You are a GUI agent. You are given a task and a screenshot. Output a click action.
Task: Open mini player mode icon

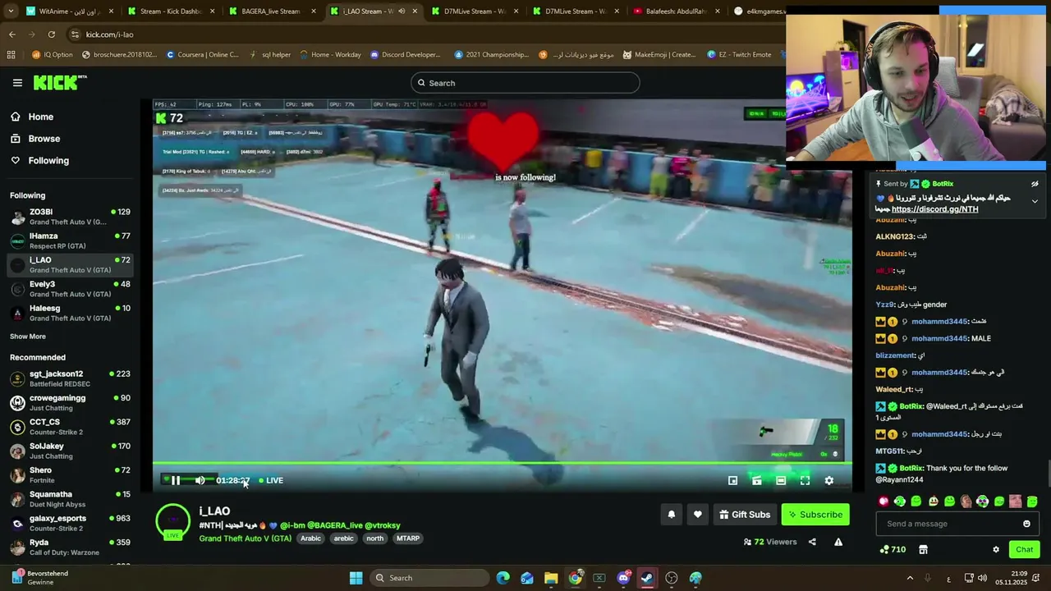click(732, 480)
